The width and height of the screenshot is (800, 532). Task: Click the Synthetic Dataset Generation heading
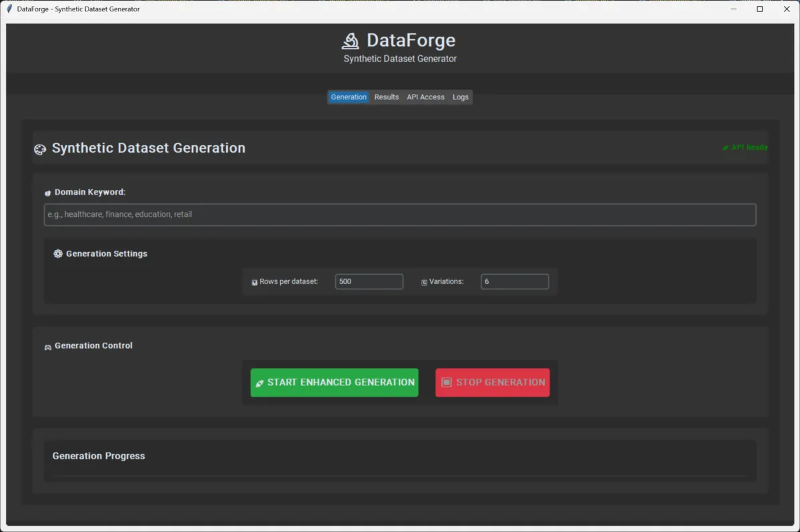(149, 148)
